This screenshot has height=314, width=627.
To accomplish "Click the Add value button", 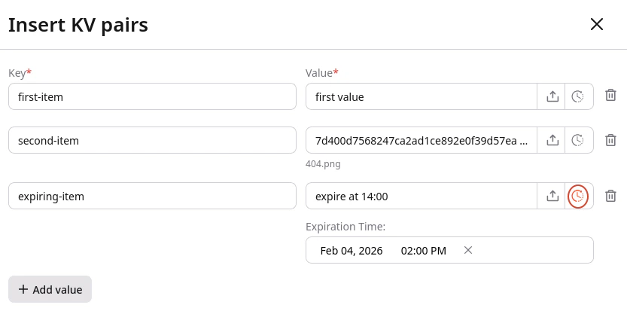I will [50, 289].
